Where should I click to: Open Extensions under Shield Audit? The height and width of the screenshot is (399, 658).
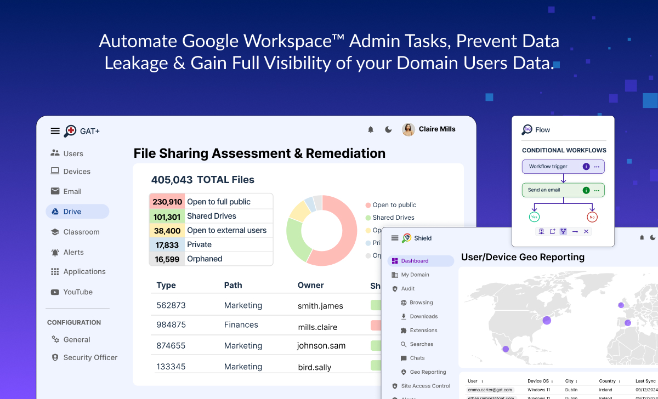pyautogui.click(x=423, y=330)
